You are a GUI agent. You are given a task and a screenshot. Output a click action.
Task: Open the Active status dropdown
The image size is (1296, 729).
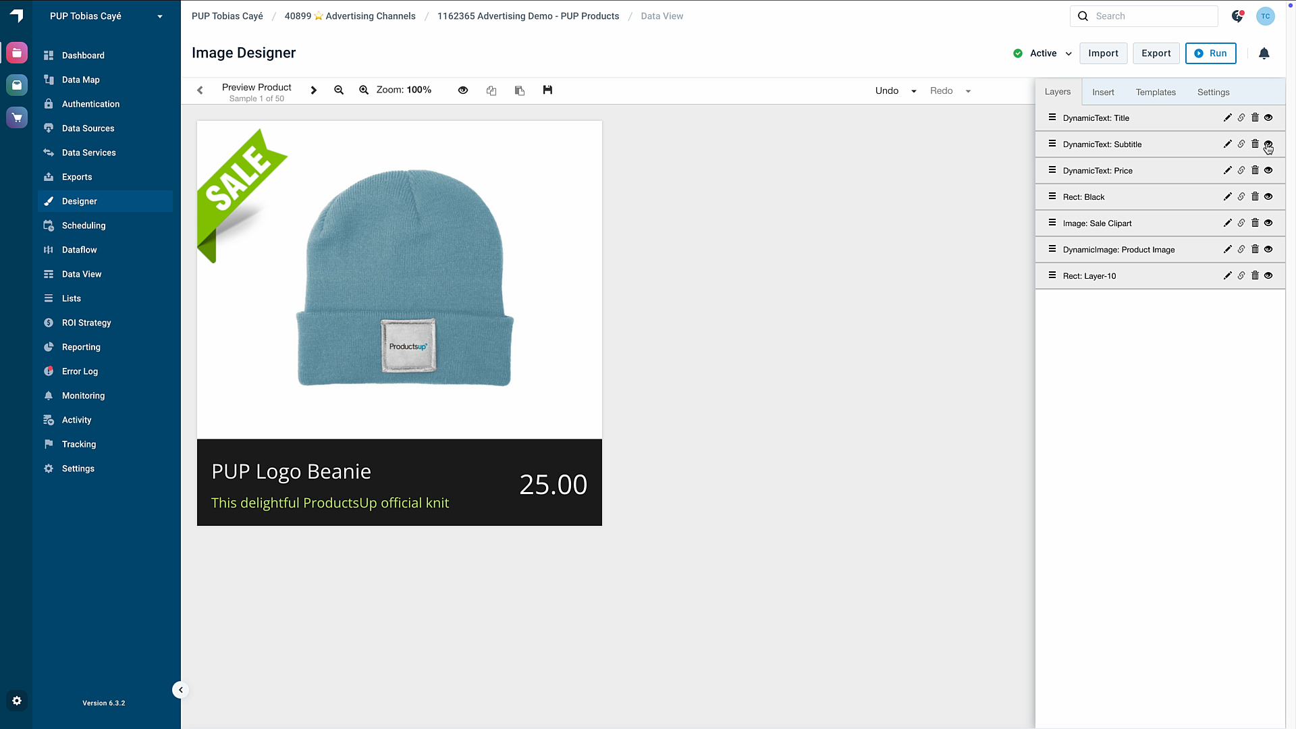[x=1043, y=53]
